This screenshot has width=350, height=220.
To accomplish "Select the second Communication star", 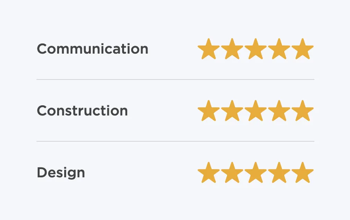I will click(x=232, y=49).
